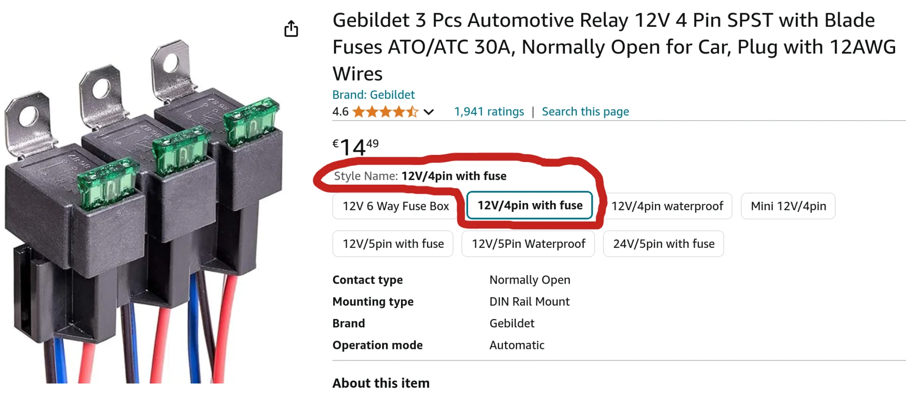This screenshot has width=906, height=399.
Task: Select the 12V 6 Way Fuse Box style
Action: coord(395,206)
